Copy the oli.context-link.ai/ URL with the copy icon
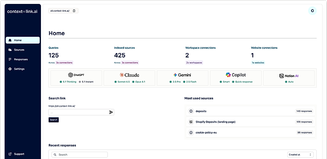Screen dimensions: 327x159 [x=74, y=11]
